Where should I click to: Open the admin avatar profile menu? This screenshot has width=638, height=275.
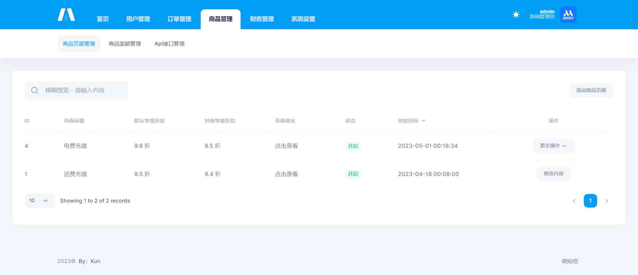tap(568, 15)
